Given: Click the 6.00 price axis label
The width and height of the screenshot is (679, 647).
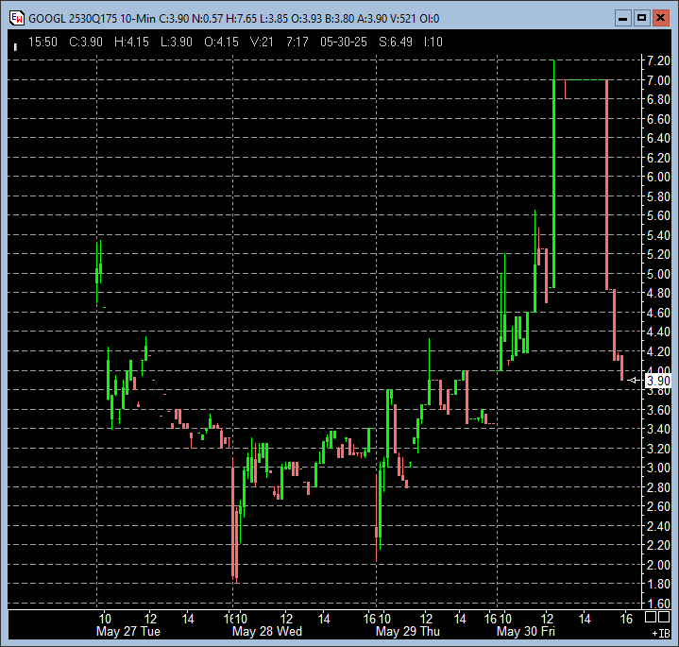Looking at the screenshot, I should click(658, 177).
